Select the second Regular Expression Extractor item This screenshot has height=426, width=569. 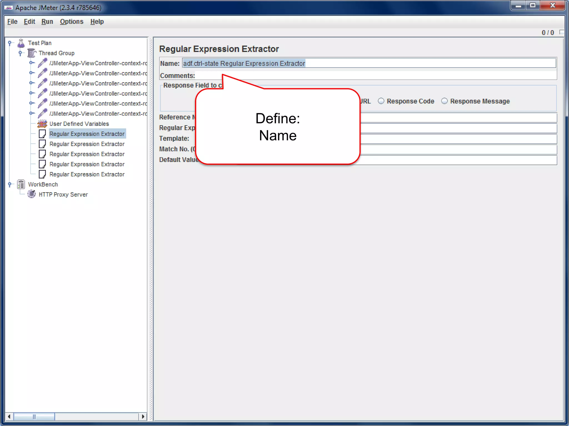[87, 144]
